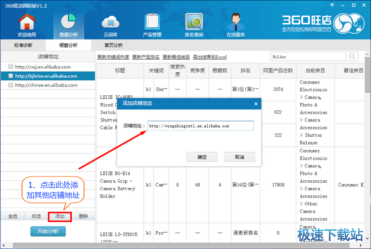Click the 622 product total cell
Viewport: 371px width, 249px height.
coord(278,112)
